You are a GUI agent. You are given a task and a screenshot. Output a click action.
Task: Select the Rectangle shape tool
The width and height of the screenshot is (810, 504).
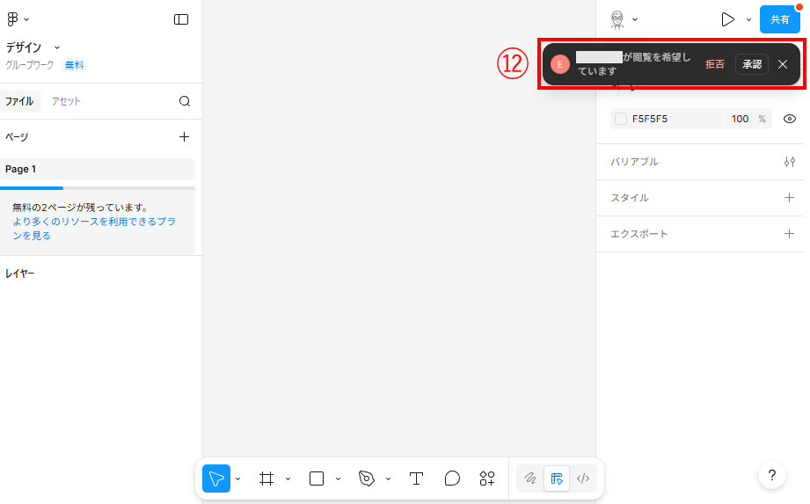pos(317,478)
